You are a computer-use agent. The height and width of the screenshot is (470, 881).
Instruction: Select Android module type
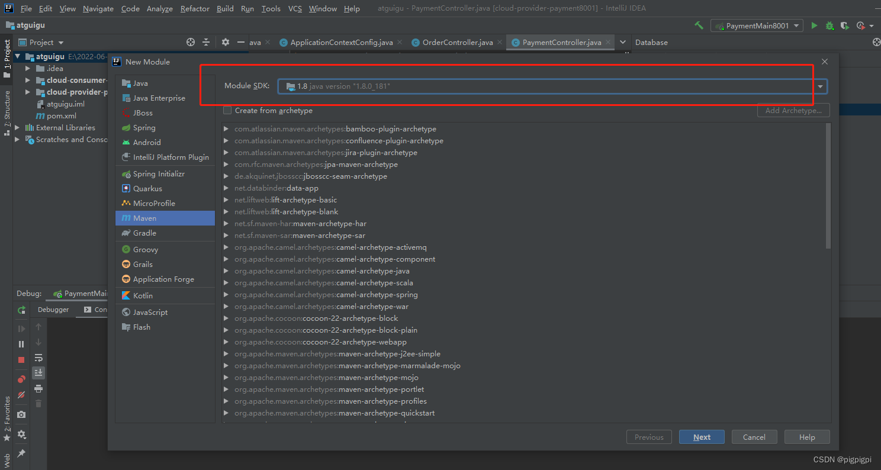tap(165, 143)
